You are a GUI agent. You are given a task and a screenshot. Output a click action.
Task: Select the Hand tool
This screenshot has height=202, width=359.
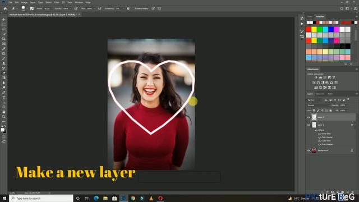pyautogui.click(x=4, y=112)
